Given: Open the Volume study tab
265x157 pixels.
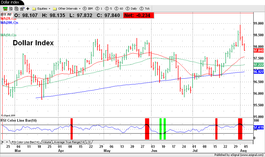Looking at the screenshot, I should pos(47,142).
